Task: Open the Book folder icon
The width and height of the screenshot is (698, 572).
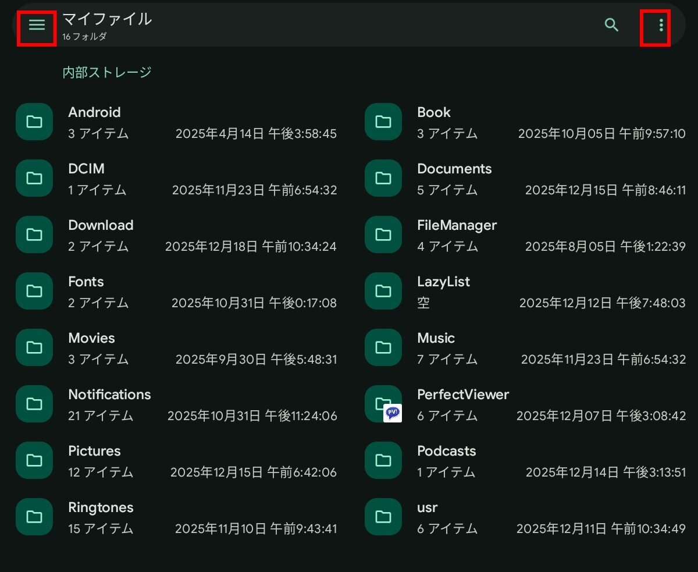Action: [383, 122]
